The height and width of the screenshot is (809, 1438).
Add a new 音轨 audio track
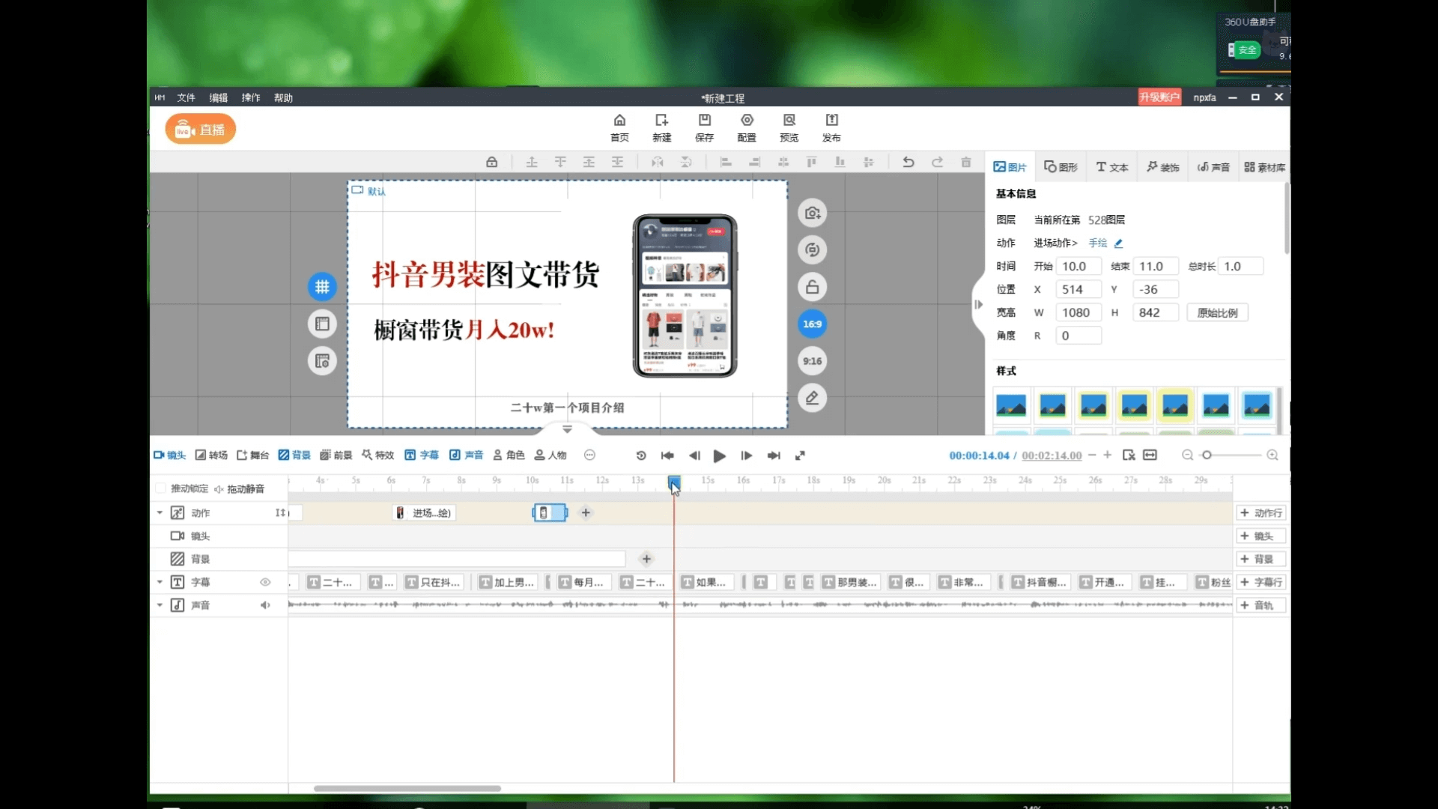click(x=1260, y=605)
